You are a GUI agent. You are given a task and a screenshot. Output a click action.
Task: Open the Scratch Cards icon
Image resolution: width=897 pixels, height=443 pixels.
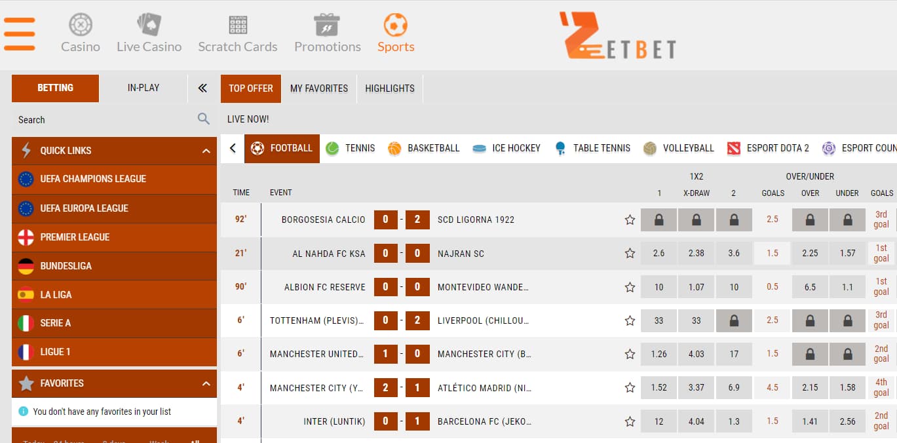coord(238,26)
